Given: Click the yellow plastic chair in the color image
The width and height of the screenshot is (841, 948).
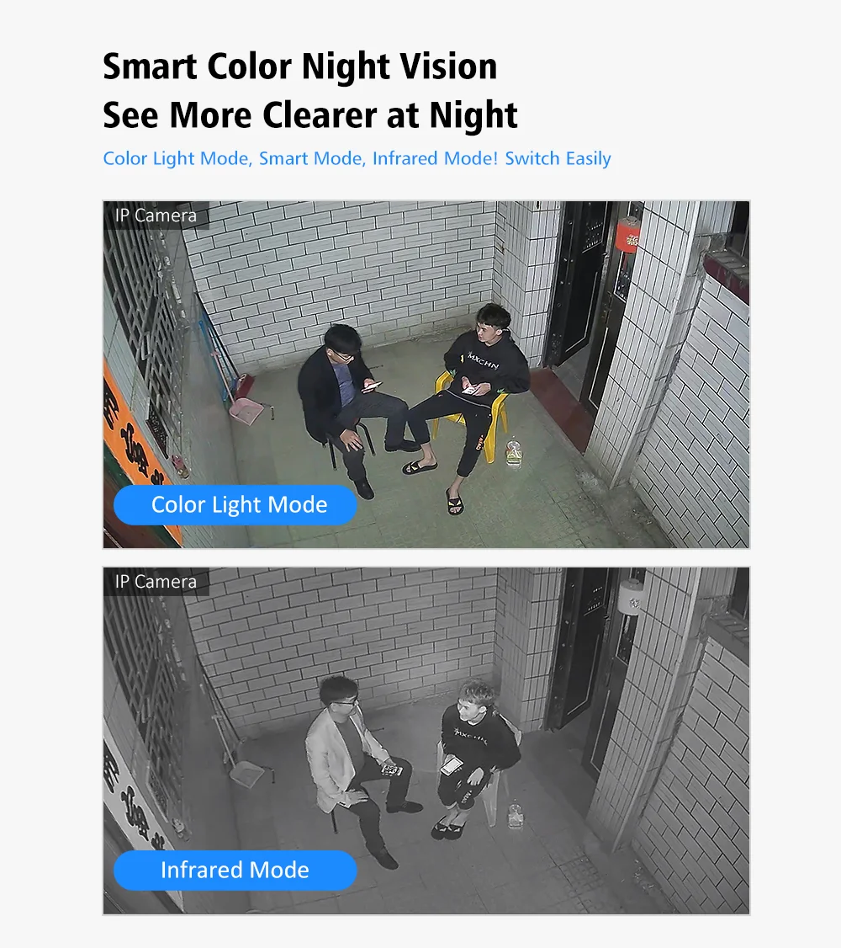Looking at the screenshot, I should point(470,417).
